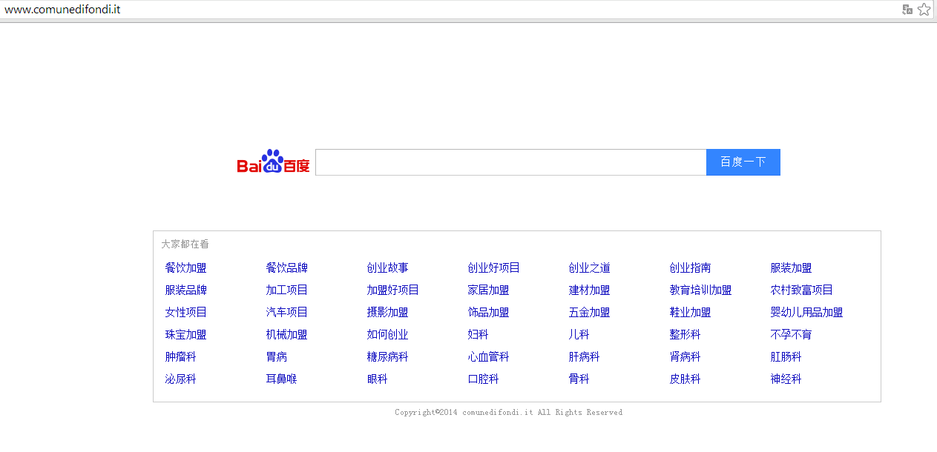Open the 肝病科 link
Viewport: 937px width, 452px height.
click(x=585, y=357)
